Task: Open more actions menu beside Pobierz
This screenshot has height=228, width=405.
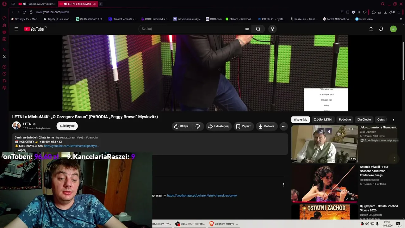Action: click(x=283, y=126)
